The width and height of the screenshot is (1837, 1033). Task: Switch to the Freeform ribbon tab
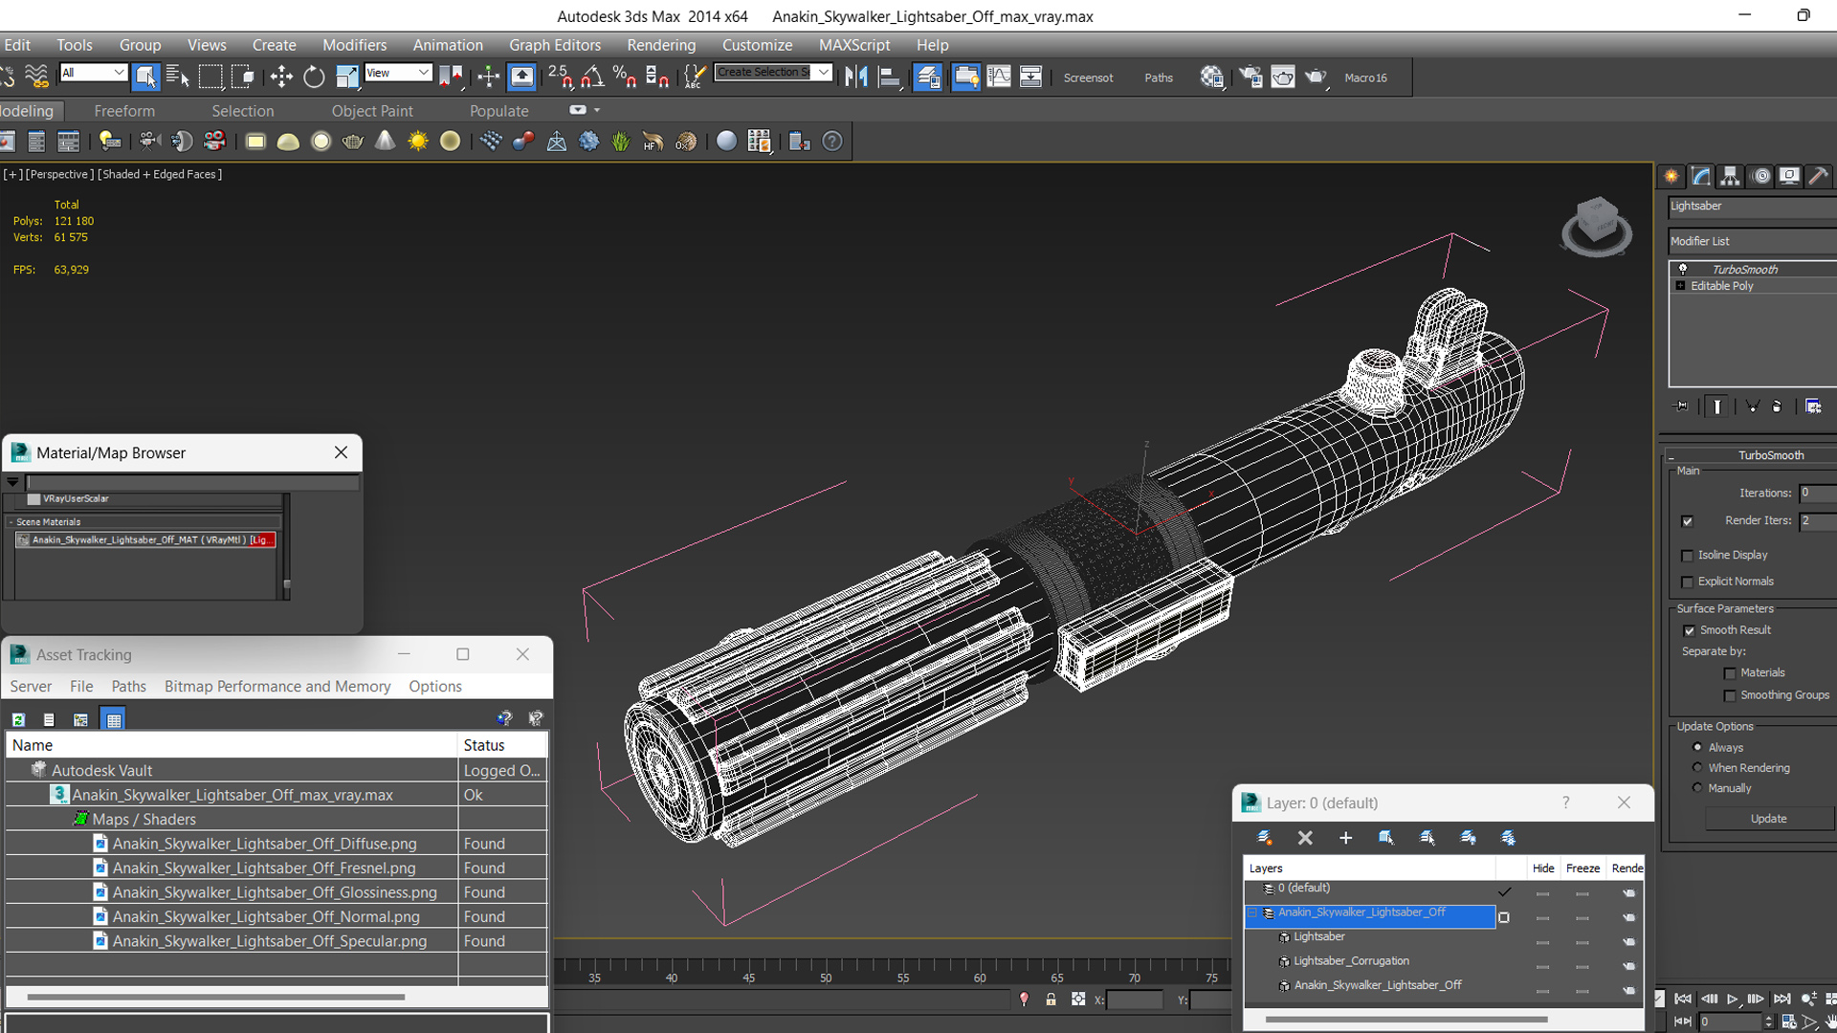pyautogui.click(x=124, y=111)
